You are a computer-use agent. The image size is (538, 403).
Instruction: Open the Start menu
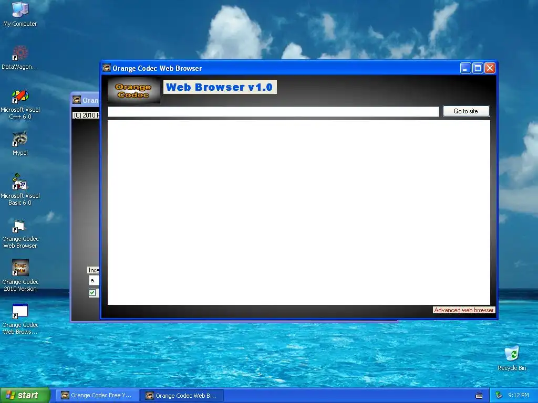[25, 395]
